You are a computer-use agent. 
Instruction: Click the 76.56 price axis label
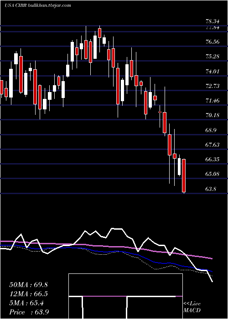pyautogui.click(x=212, y=42)
